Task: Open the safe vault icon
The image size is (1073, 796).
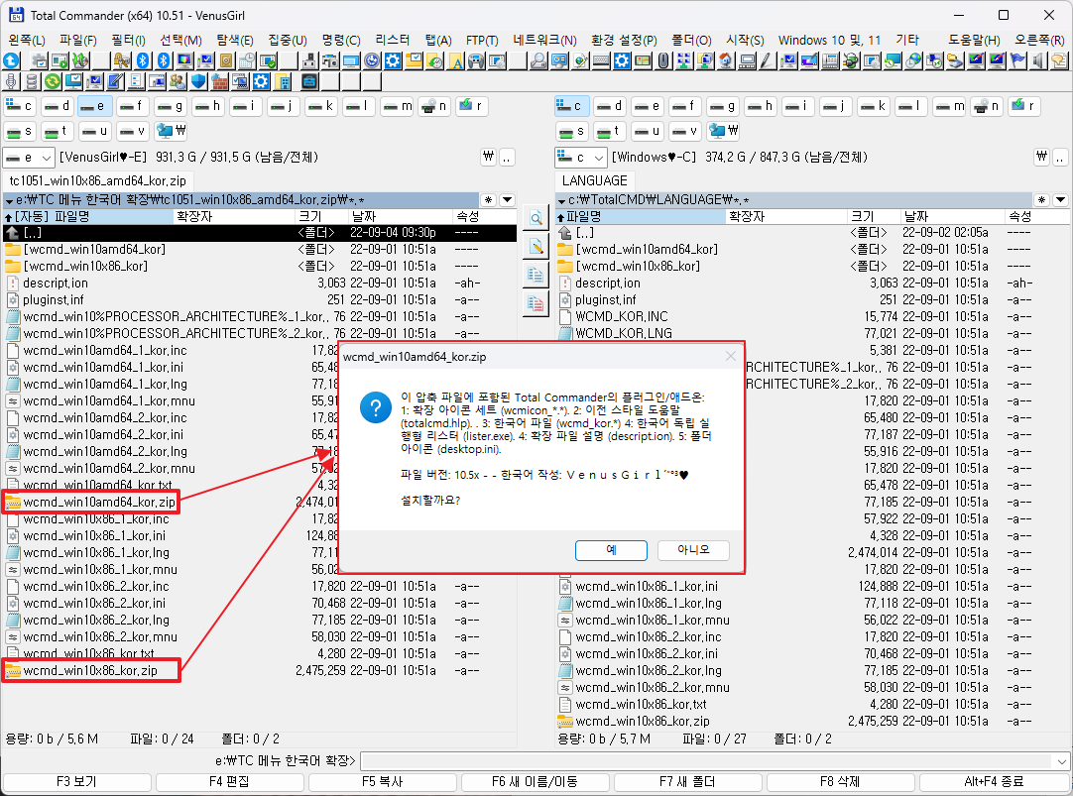Action: [x=226, y=60]
